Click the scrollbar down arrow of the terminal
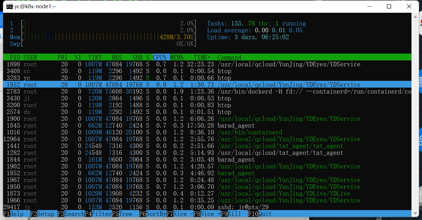 click(x=415, y=213)
